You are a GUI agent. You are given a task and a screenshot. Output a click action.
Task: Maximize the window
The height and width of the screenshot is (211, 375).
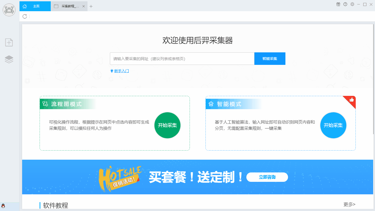365,4
